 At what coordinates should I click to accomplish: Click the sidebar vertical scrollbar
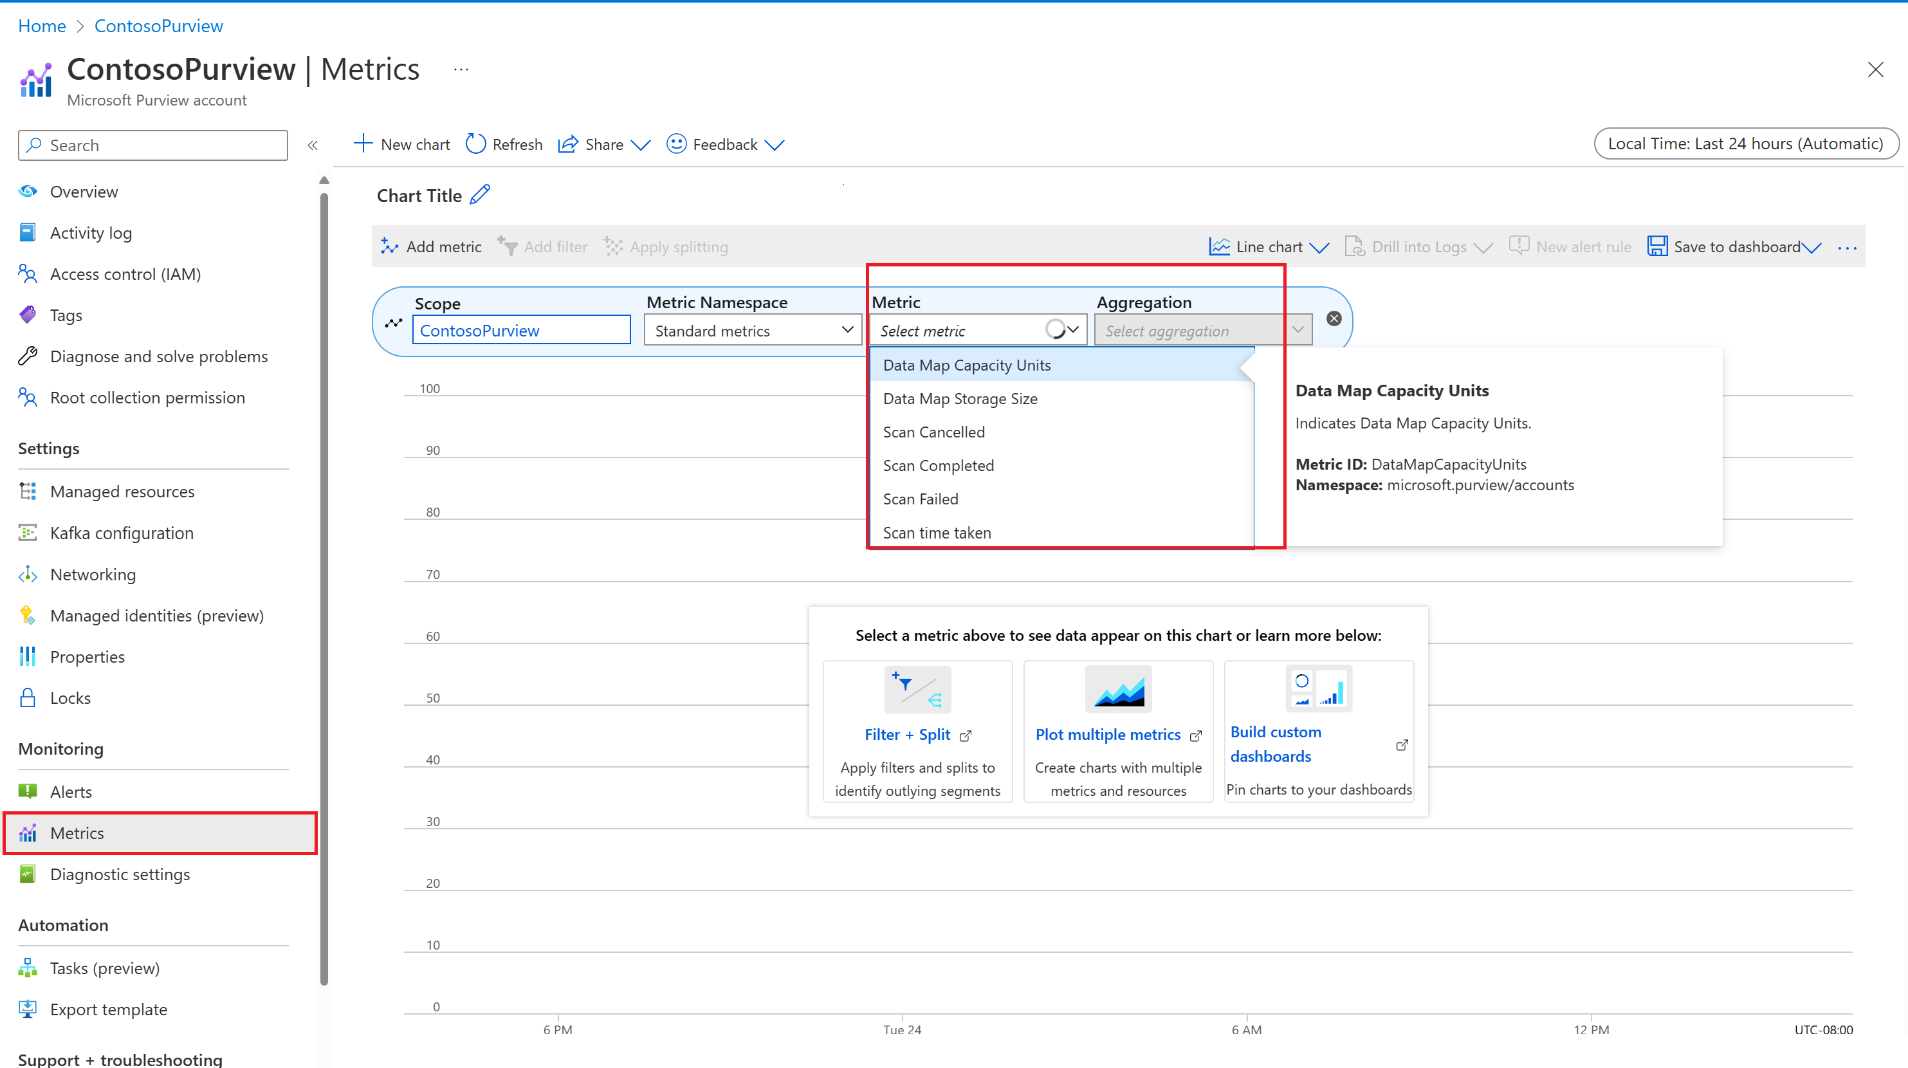point(324,588)
